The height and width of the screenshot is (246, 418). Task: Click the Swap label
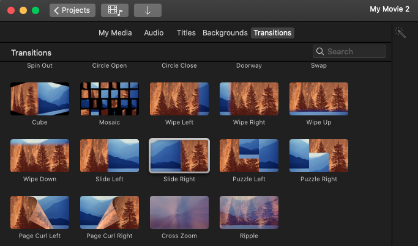tap(319, 65)
